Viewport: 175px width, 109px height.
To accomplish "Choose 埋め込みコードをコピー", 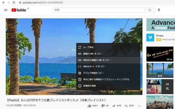I will click(x=108, y=67).
